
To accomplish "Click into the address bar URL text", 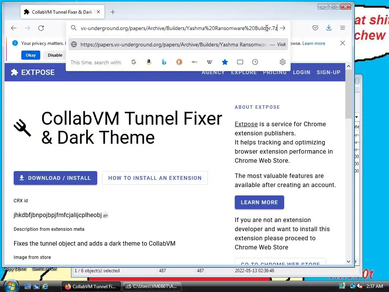I will click(x=179, y=28).
